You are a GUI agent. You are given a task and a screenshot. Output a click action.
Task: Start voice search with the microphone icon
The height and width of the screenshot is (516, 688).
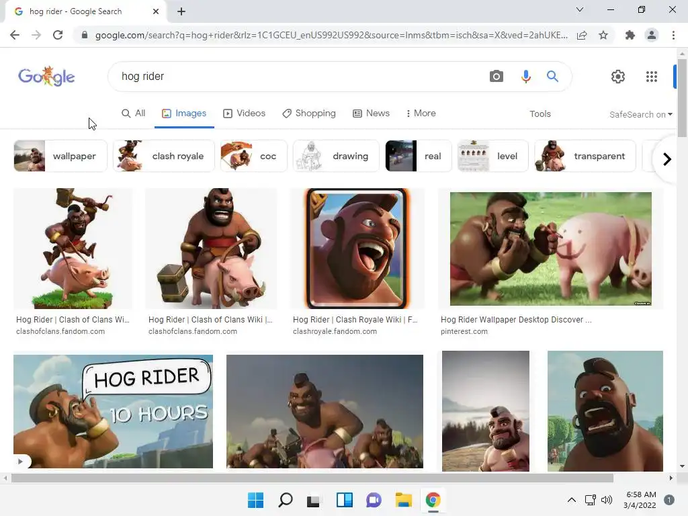[x=525, y=77]
